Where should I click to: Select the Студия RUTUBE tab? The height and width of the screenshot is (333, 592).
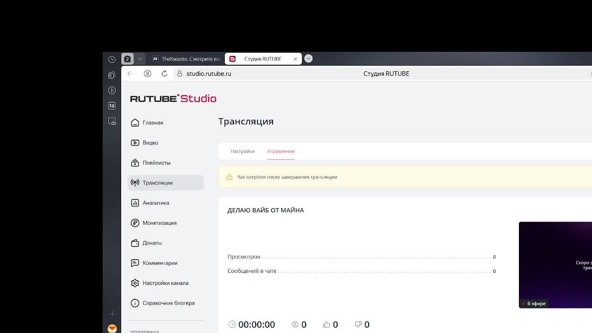263,59
